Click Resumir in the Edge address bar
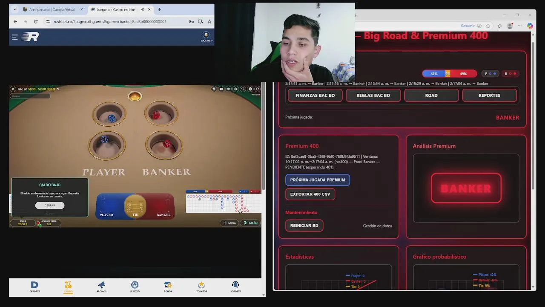 pos(468,26)
